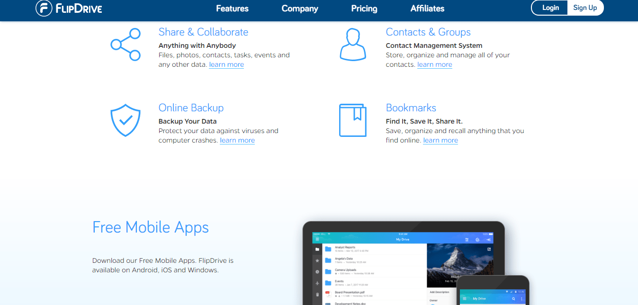The height and width of the screenshot is (305, 638).
Task: Tap the checkmark select icon in tablet header
Action: pos(477,240)
